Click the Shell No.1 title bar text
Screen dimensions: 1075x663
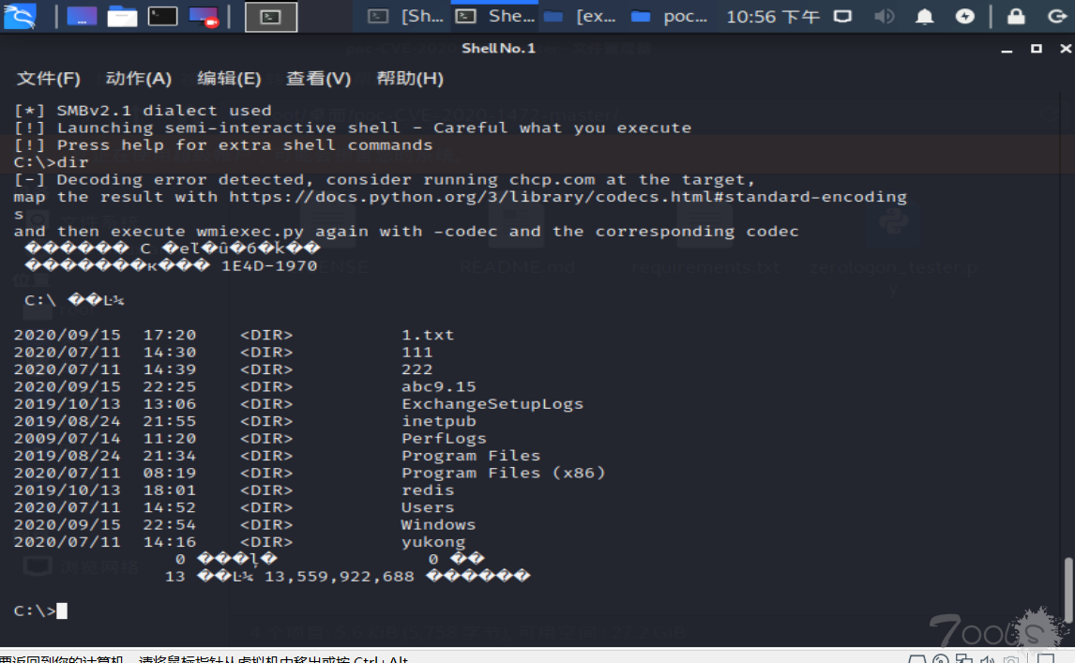(498, 48)
